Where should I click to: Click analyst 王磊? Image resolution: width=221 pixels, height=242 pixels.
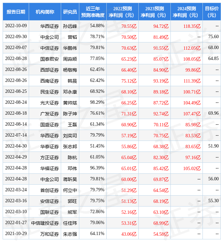coord(72,125)
